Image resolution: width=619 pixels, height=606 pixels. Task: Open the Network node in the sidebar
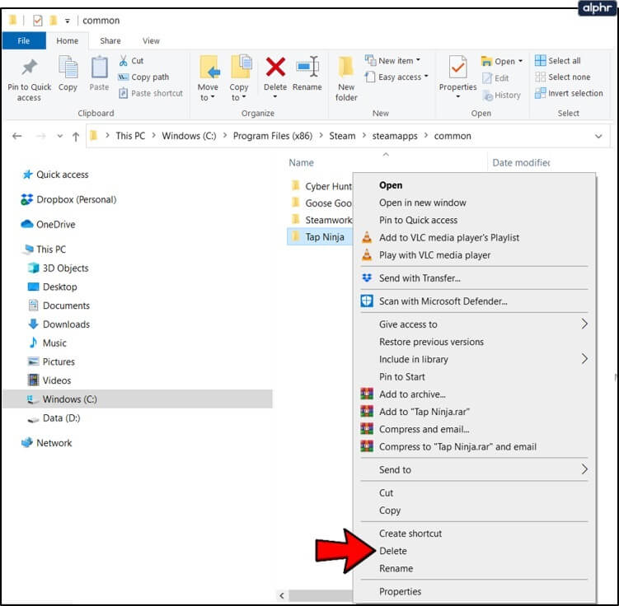coord(47,443)
